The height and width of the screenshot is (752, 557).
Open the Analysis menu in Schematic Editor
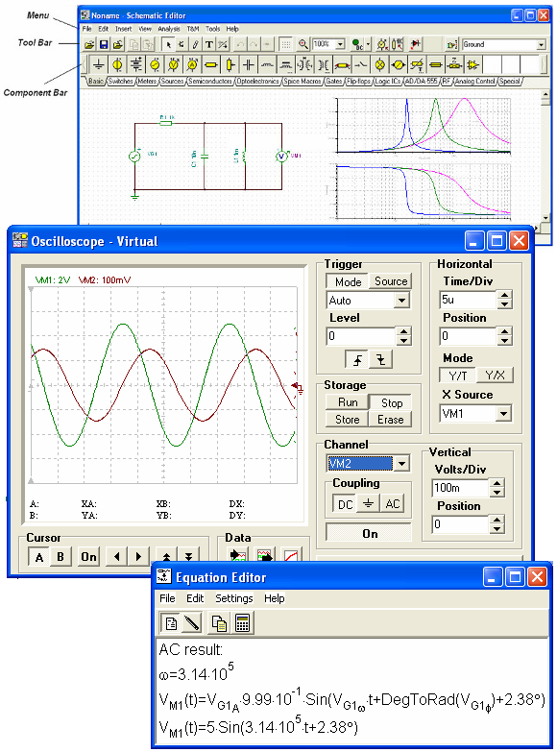click(169, 29)
